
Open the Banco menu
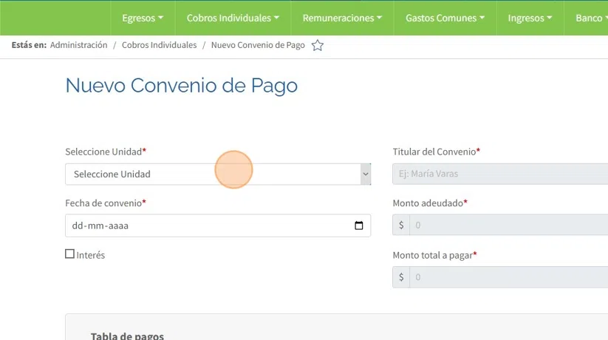point(590,18)
